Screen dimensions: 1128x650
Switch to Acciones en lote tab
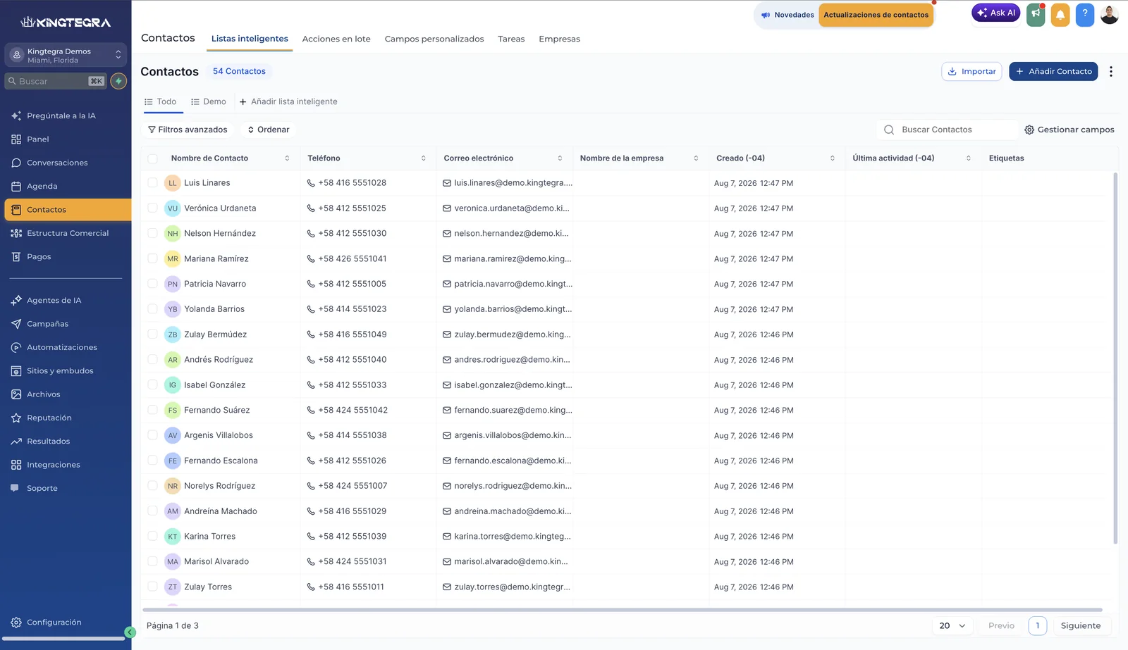[336, 39]
